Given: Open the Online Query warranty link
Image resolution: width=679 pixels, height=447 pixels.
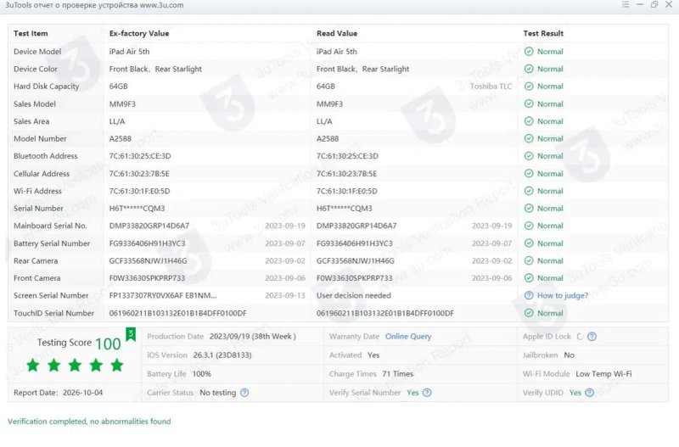Looking at the screenshot, I should (408, 336).
